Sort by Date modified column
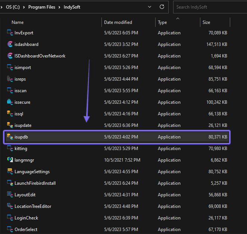The image size is (247, 234). 118,22
